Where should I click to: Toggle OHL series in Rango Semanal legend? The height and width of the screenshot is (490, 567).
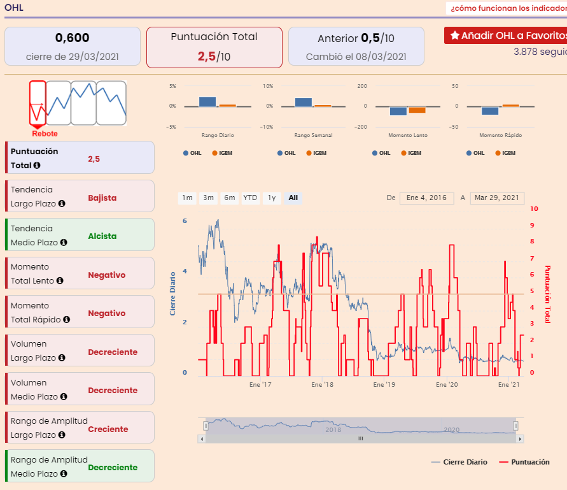pyautogui.click(x=286, y=153)
